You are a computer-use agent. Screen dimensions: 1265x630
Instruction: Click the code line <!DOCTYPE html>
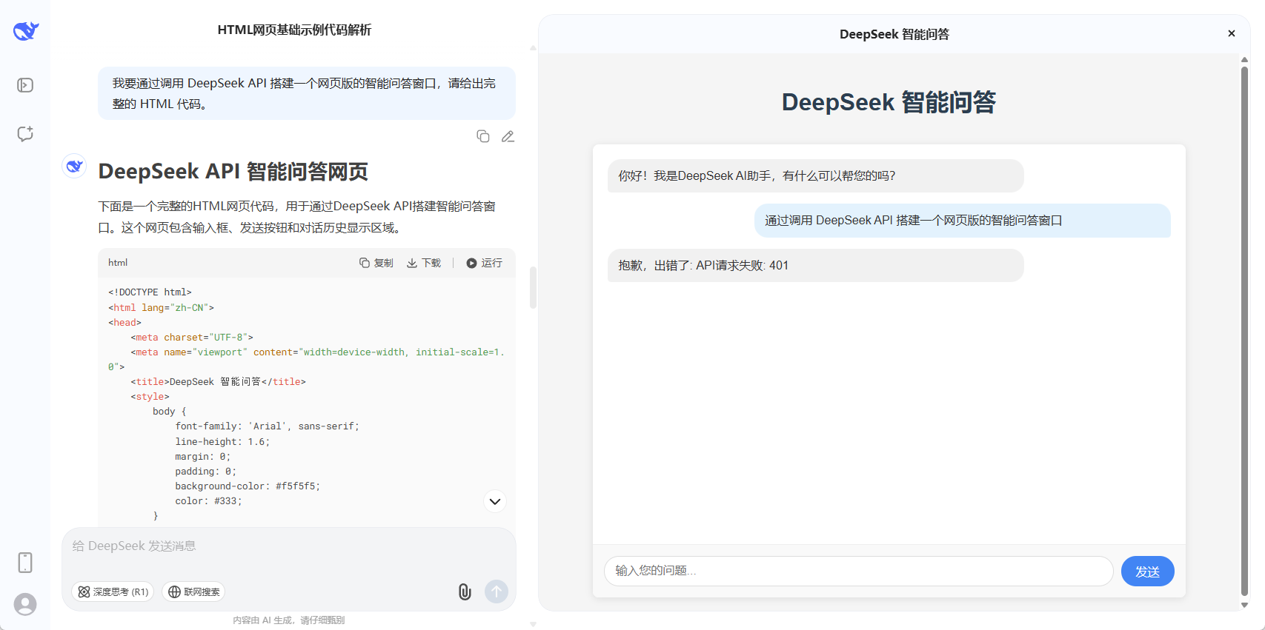(150, 292)
